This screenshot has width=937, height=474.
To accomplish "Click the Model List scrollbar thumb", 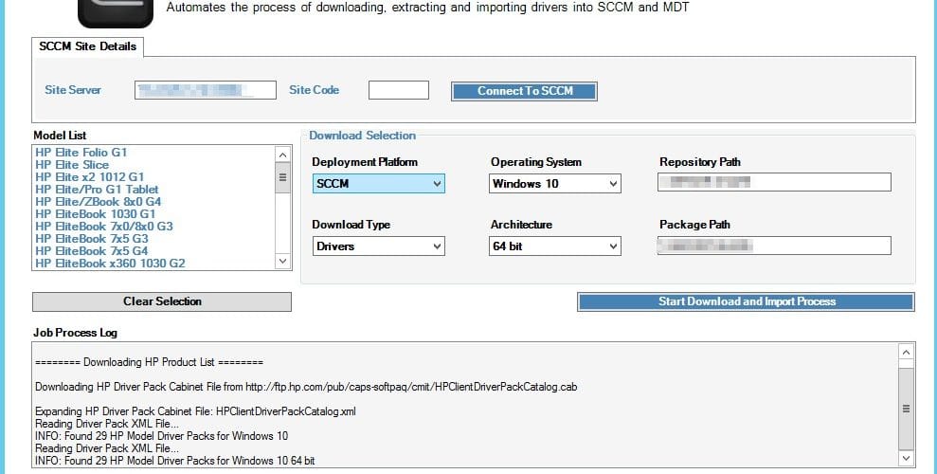I will [x=282, y=177].
